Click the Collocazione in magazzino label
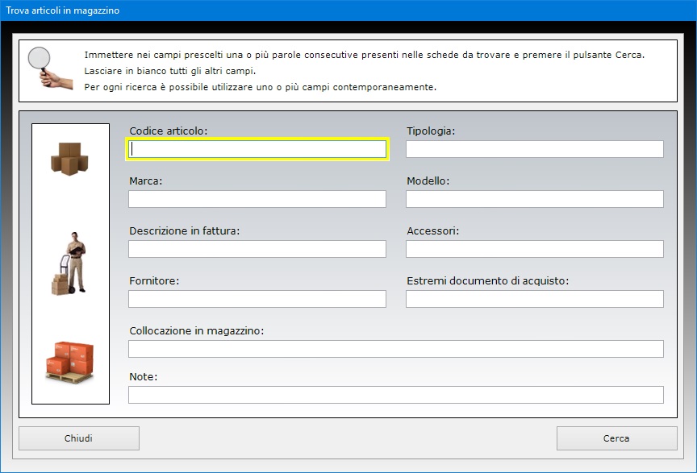 [x=197, y=331]
